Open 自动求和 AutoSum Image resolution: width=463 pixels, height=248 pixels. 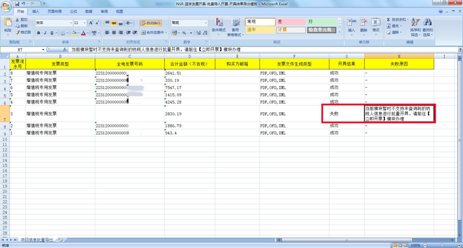[398, 19]
